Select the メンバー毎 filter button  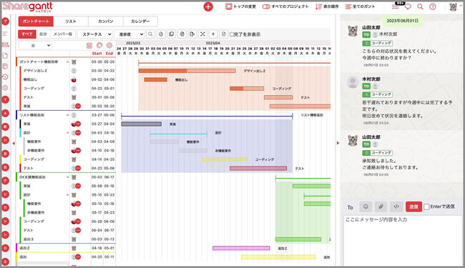point(62,34)
